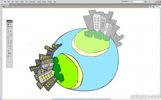Switch to the polyworld document tab
The height and width of the screenshot is (100, 161).
[x=4, y=4]
